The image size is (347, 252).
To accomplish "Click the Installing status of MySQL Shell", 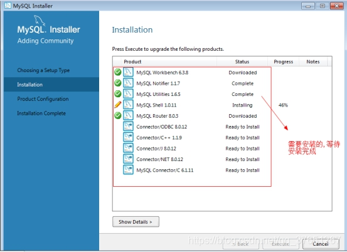I will (x=242, y=105).
